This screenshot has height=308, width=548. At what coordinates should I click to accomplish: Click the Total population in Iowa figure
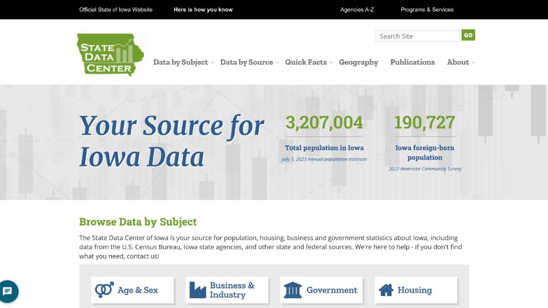pos(324,123)
